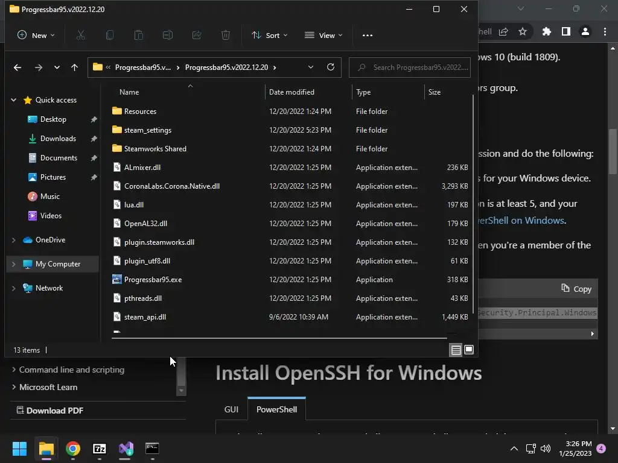The image size is (618, 463).
Task: Click the Paste clipboard icon
Action: [x=138, y=35]
